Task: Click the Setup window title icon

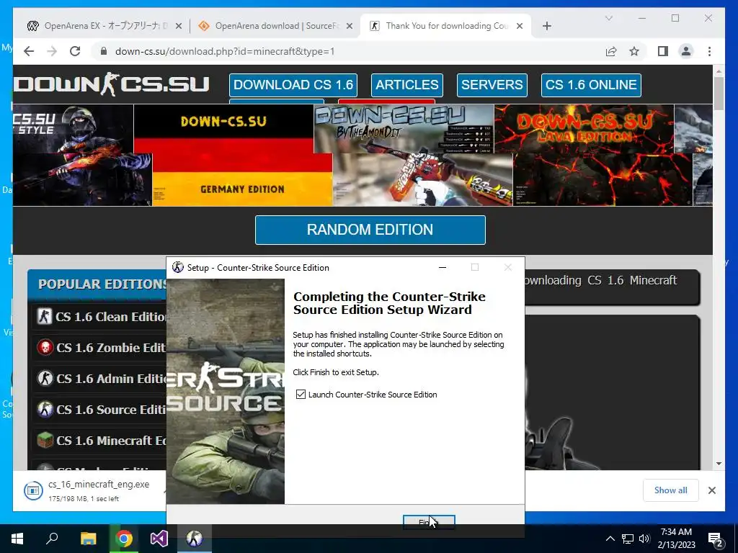Action: [x=177, y=268]
